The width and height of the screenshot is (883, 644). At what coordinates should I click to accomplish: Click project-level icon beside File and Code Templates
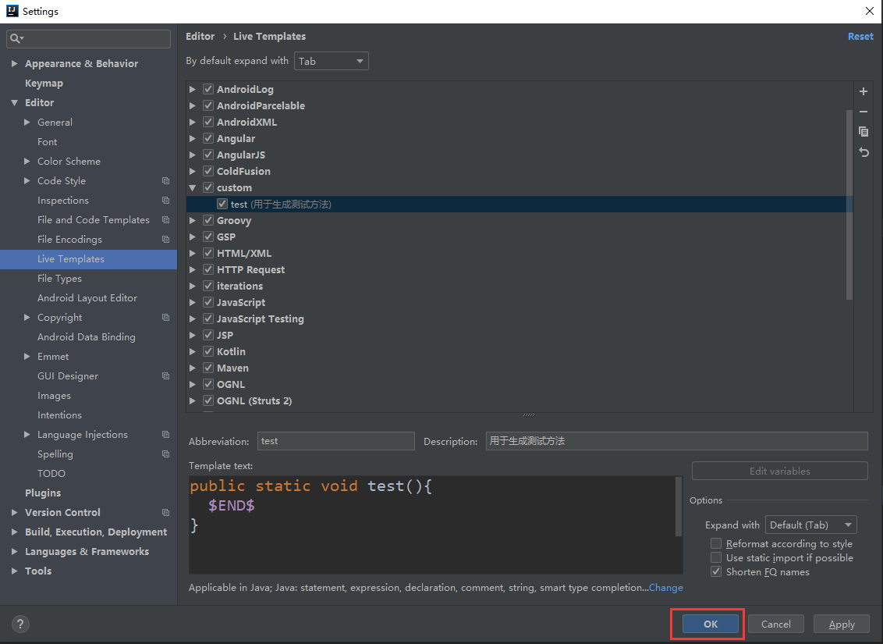tap(165, 219)
